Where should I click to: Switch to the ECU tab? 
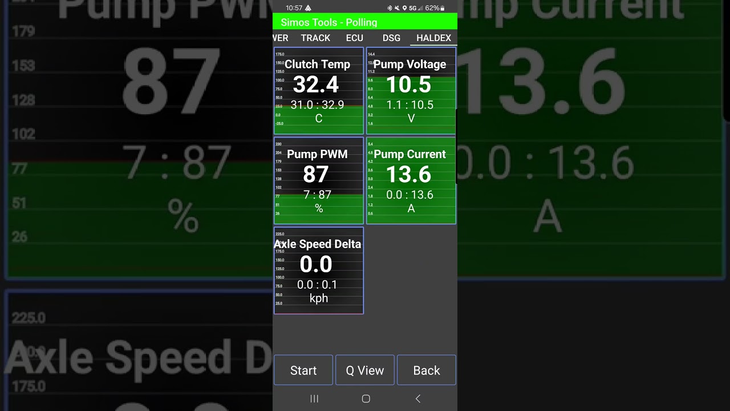click(354, 38)
